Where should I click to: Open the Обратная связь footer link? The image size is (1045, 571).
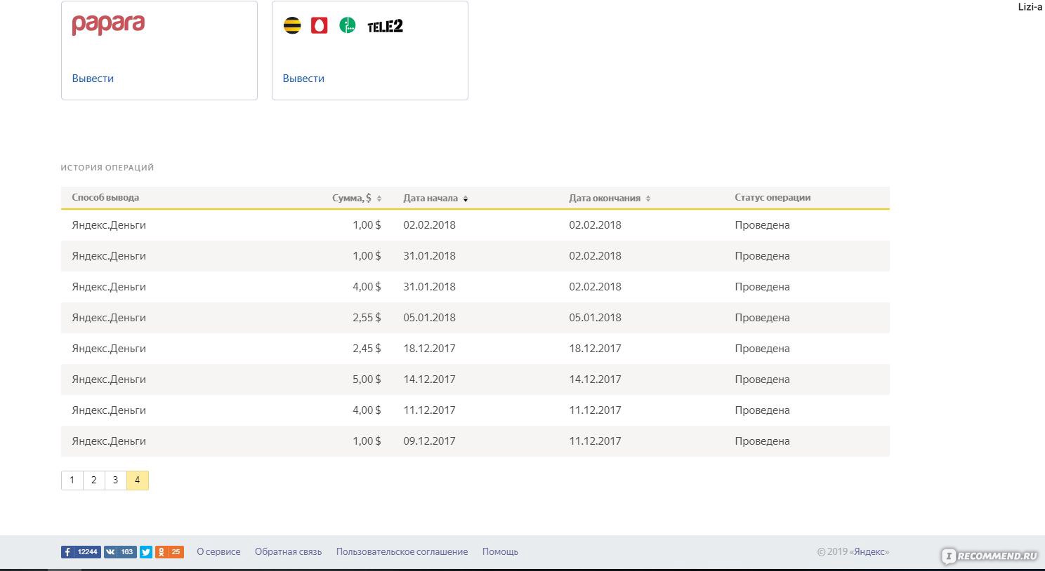click(x=288, y=552)
